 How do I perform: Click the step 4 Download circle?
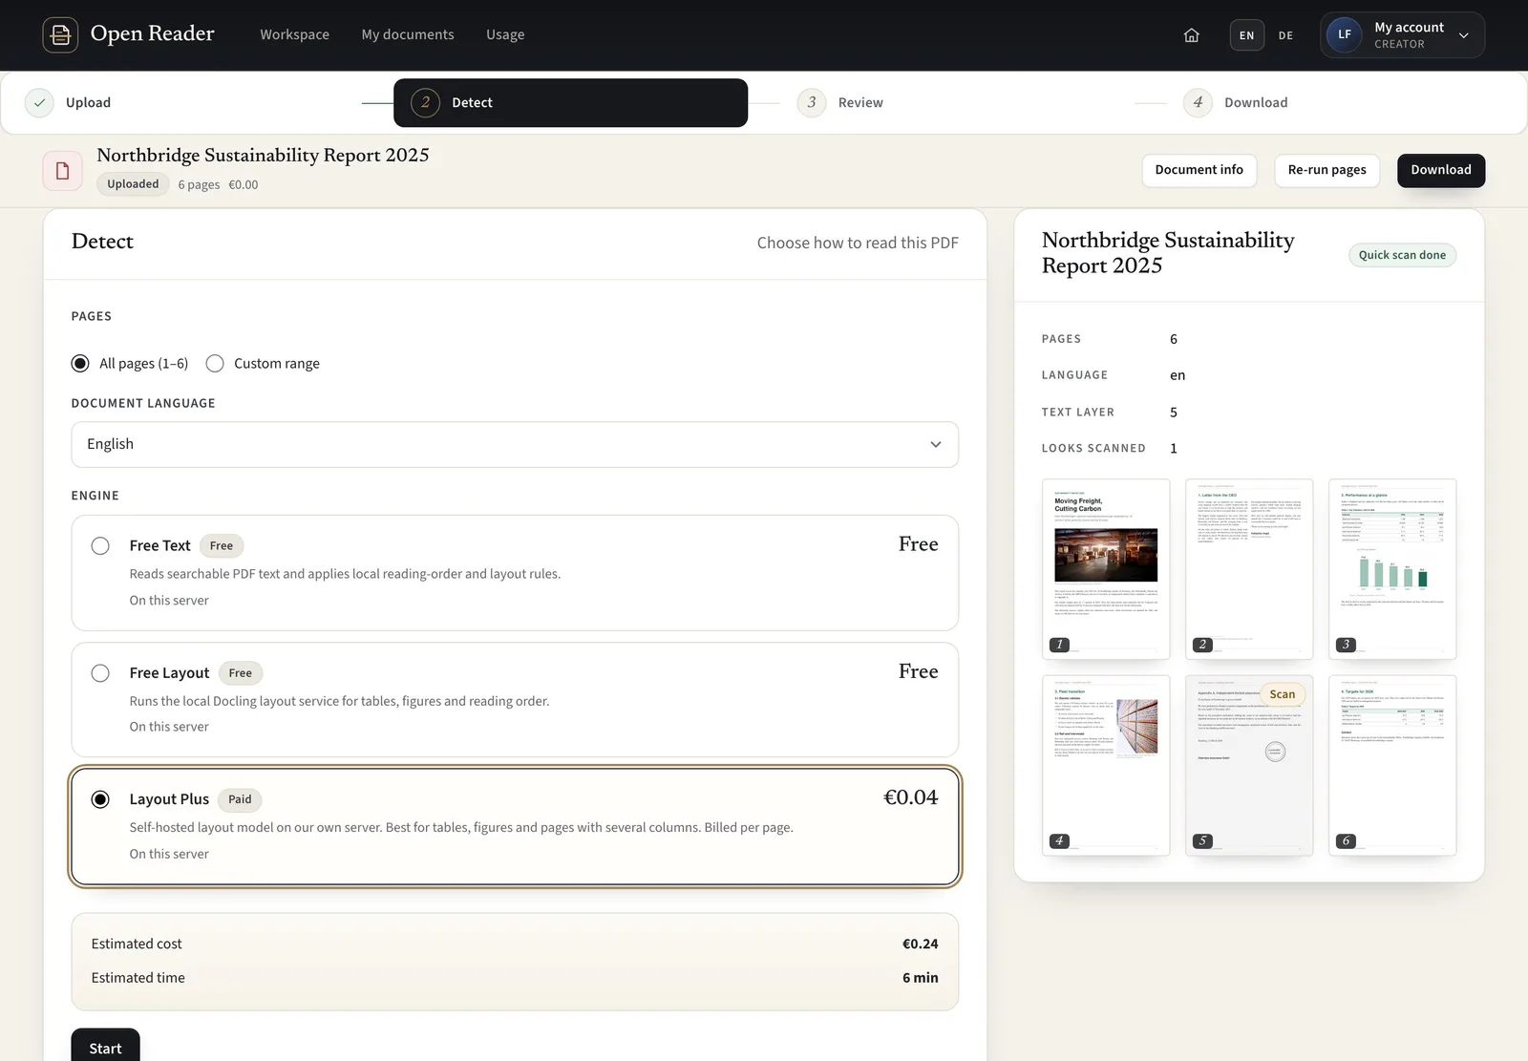pyautogui.click(x=1198, y=102)
